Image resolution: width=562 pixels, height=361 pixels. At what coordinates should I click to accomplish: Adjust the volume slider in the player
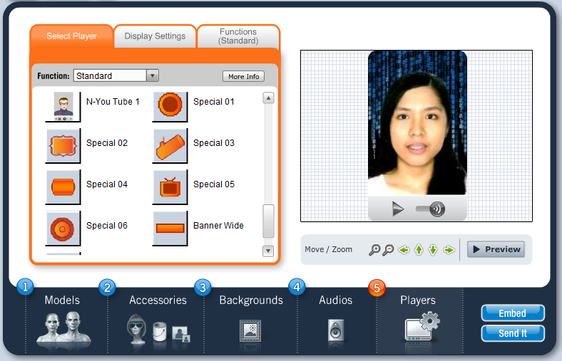[430, 209]
